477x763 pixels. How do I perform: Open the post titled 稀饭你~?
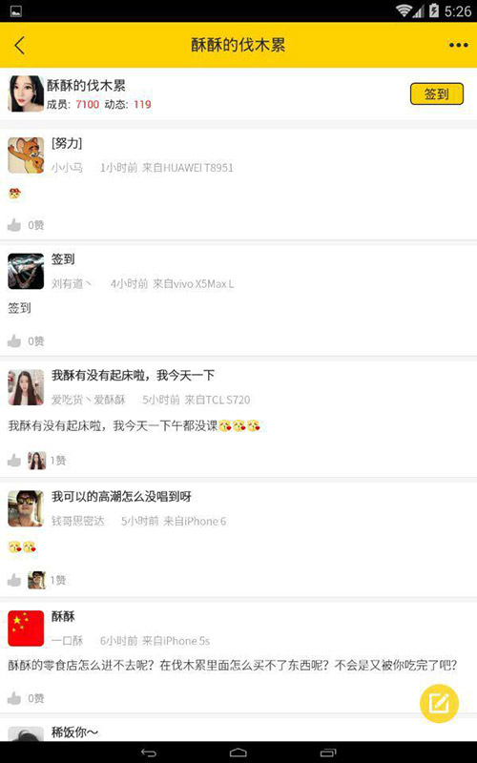pyautogui.click(x=74, y=732)
